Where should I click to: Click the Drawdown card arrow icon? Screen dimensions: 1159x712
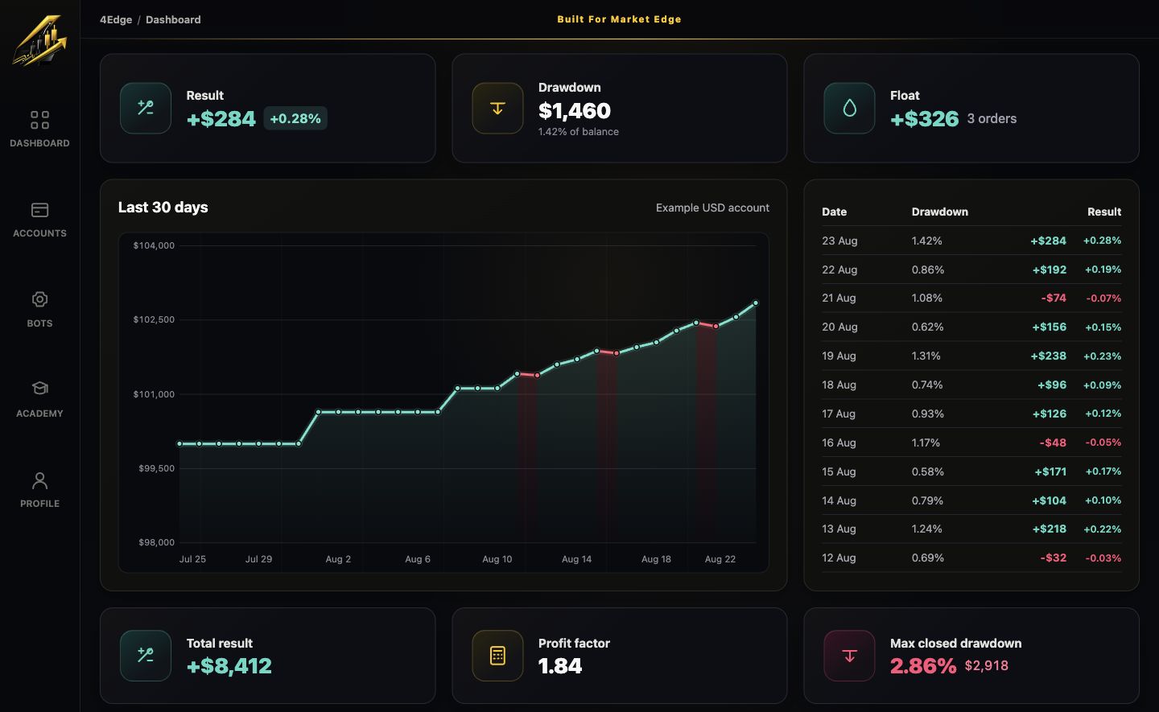497,108
